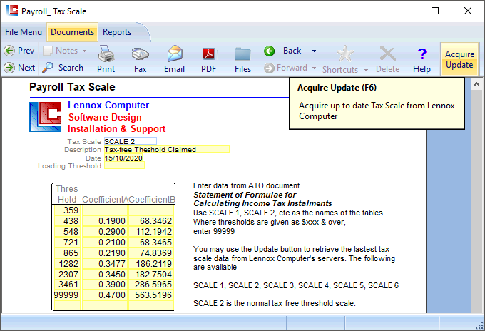
Task: Expand the Notes dropdown arrow
Action: 84,51
